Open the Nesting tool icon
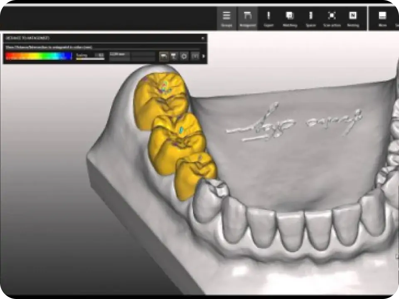399x299 pixels. coord(353,19)
